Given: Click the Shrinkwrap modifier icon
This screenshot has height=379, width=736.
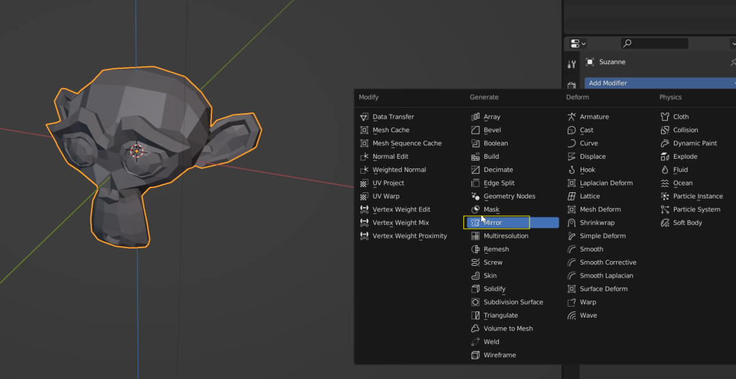Looking at the screenshot, I should click(571, 223).
